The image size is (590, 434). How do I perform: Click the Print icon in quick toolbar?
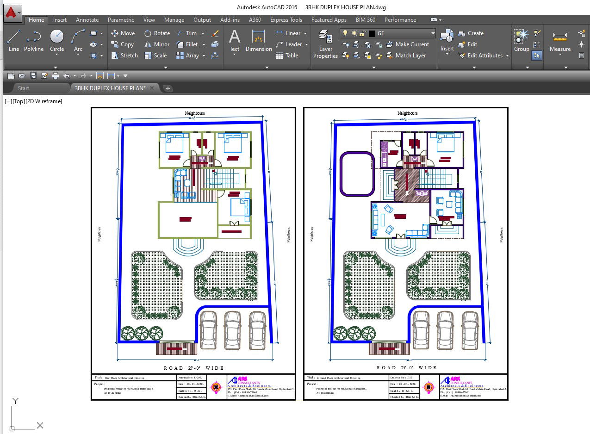(56, 76)
